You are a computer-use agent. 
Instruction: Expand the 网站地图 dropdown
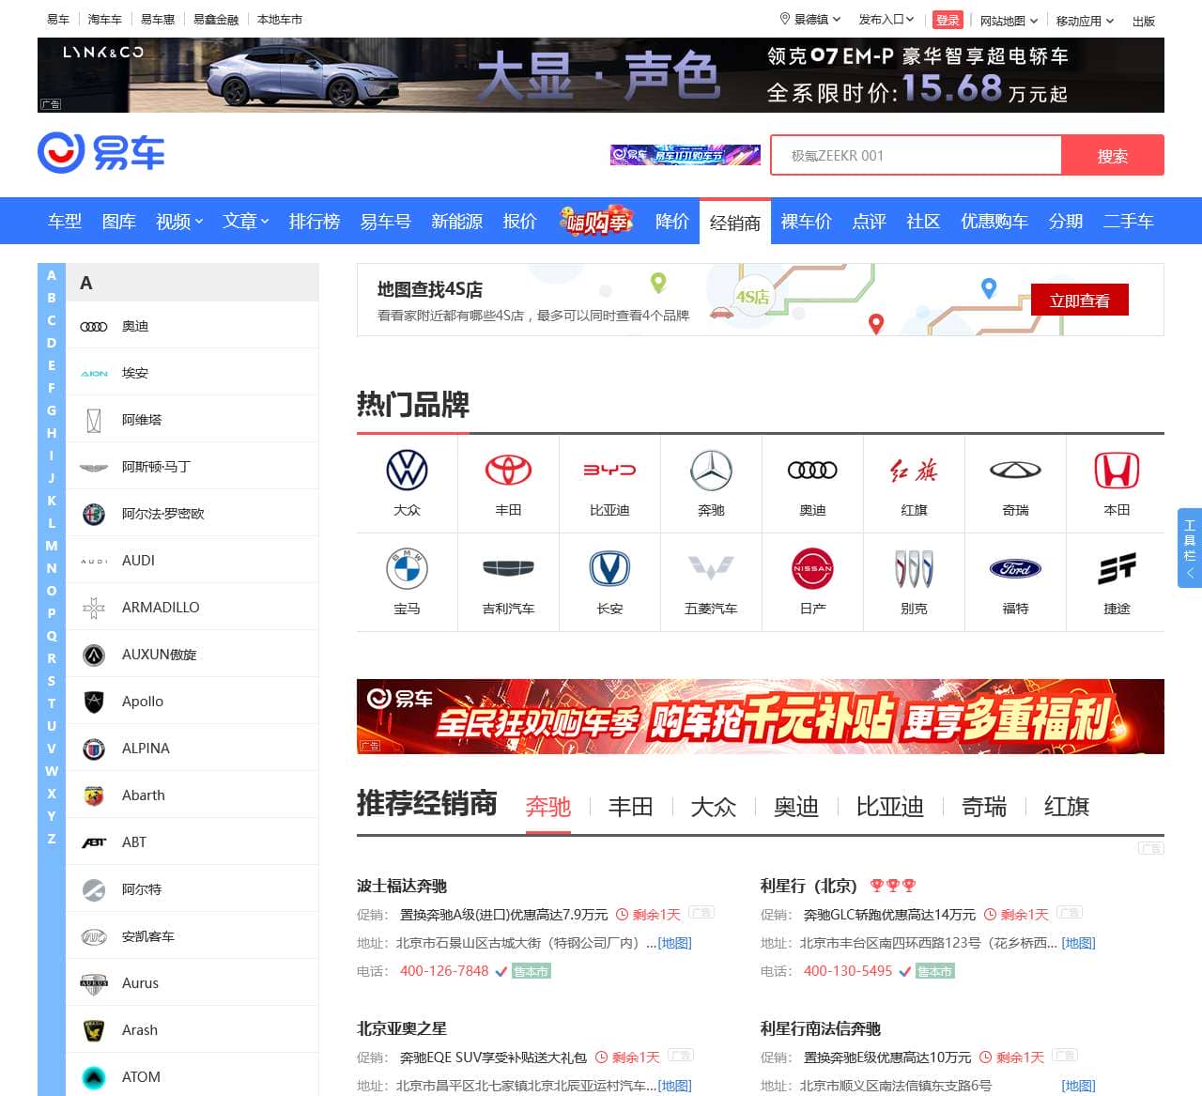tap(1009, 20)
